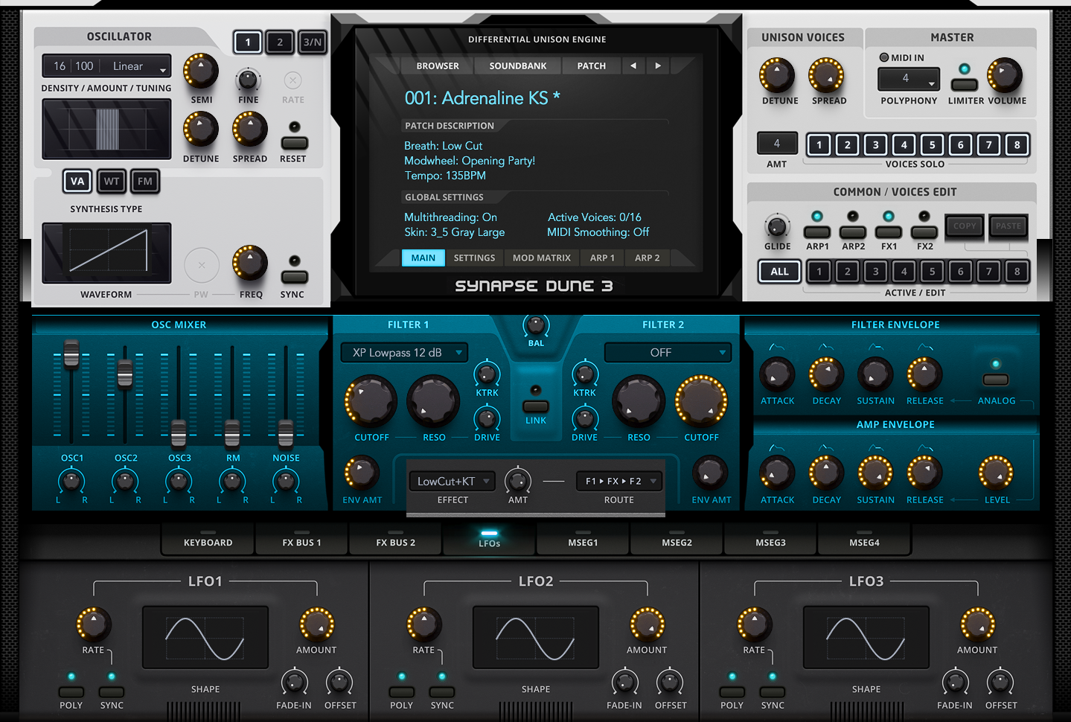Select the WT synthesis type
Image resolution: width=1071 pixels, height=722 pixels.
(111, 181)
